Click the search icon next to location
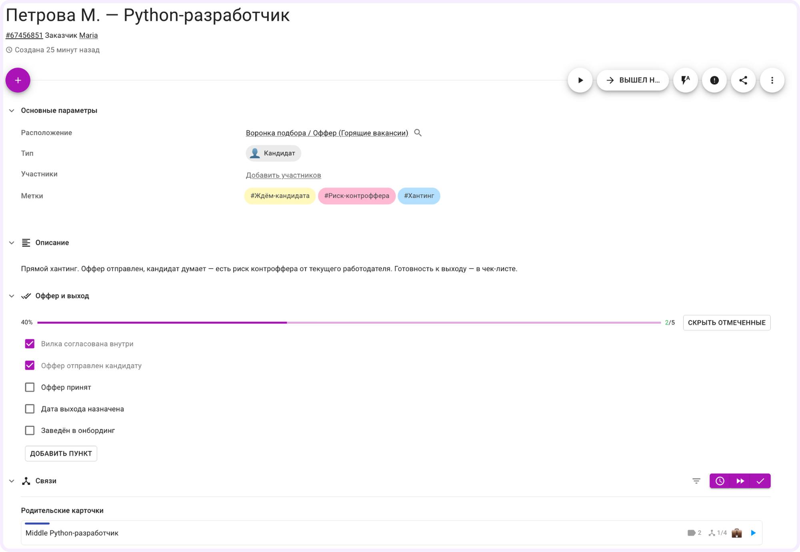The image size is (800, 552). click(418, 133)
